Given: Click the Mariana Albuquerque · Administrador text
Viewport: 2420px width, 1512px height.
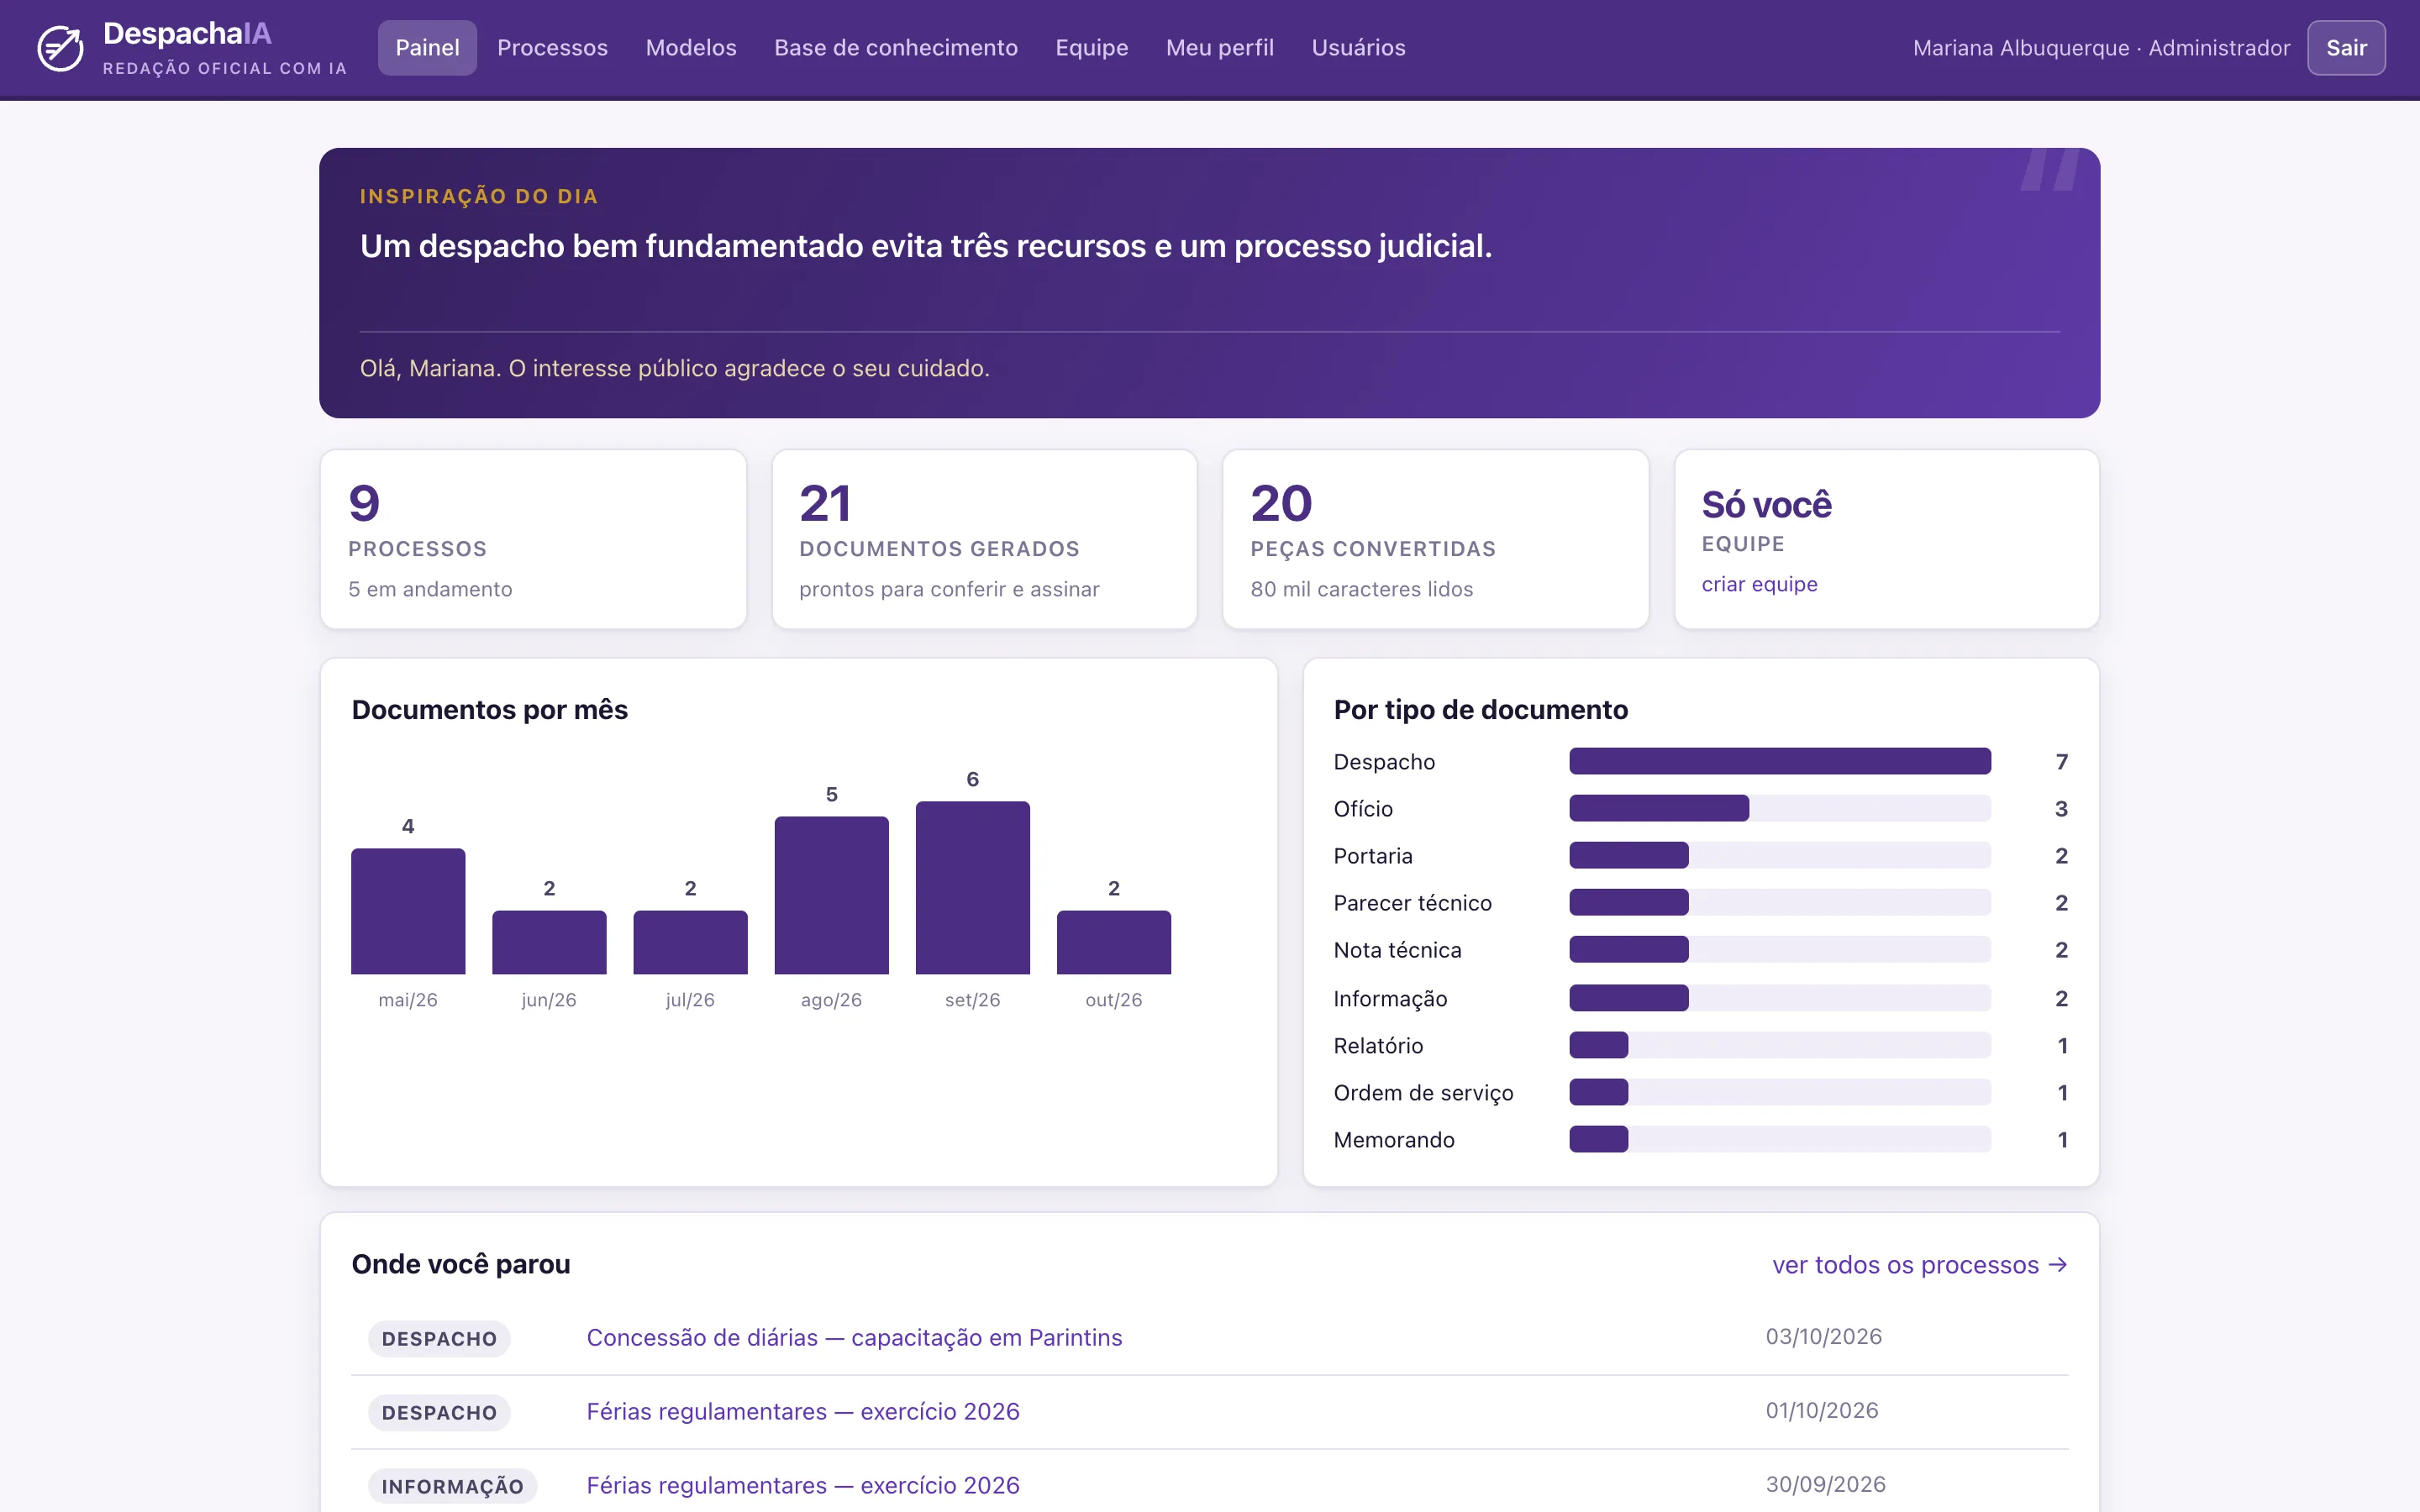Looking at the screenshot, I should [x=2101, y=48].
